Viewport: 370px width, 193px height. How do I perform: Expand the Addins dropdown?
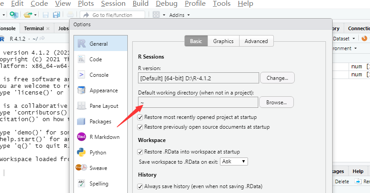click(x=179, y=15)
